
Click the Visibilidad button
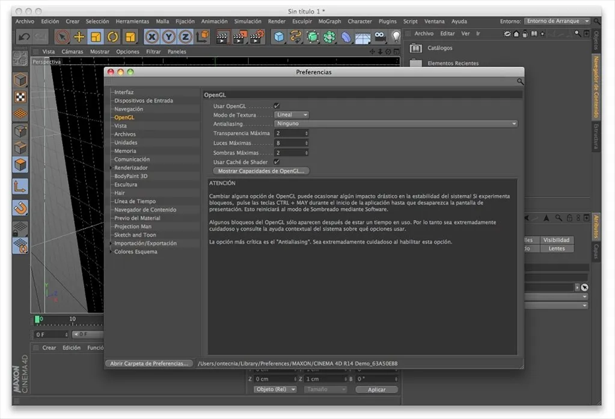click(x=556, y=240)
